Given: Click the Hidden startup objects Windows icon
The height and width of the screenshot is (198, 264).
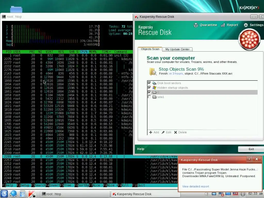Looking at the screenshot, I should (154, 88).
